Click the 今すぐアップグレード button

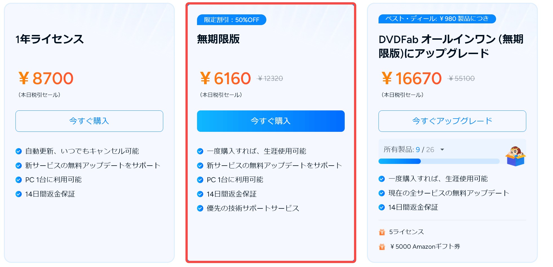pyautogui.click(x=452, y=121)
